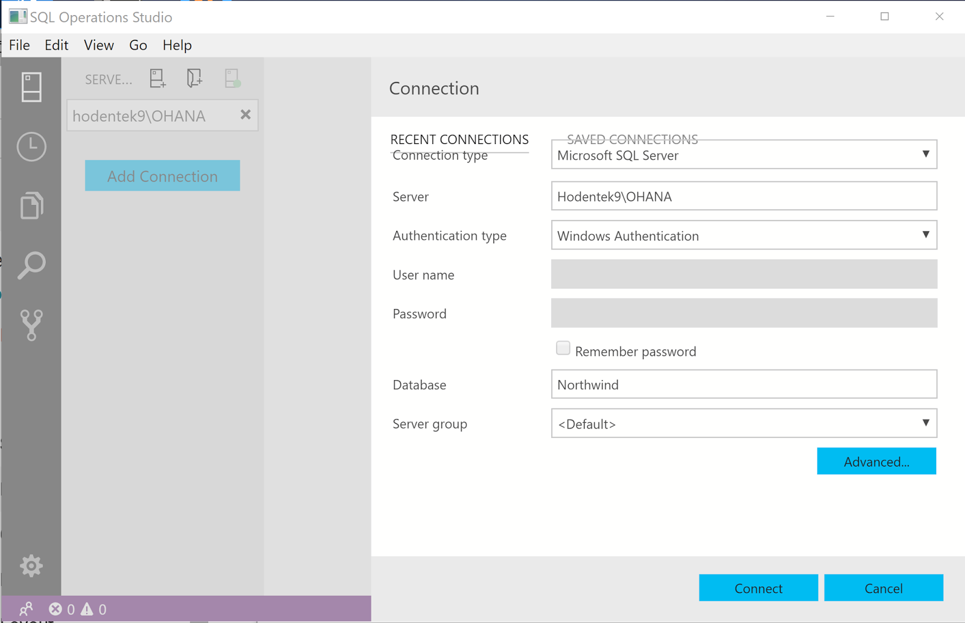965x623 pixels.
Task: Click the Cancel button
Action: [x=884, y=588]
